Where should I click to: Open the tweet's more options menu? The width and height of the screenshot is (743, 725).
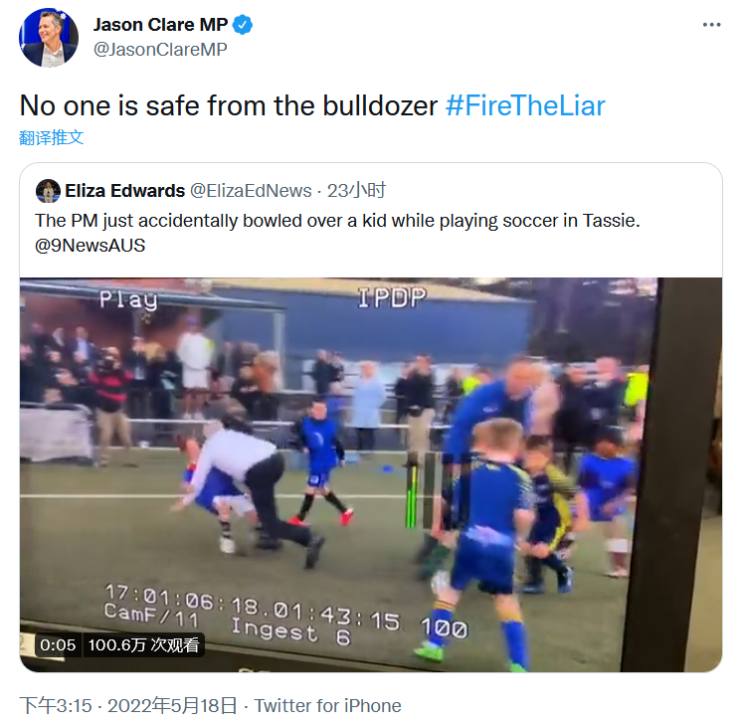point(711,26)
